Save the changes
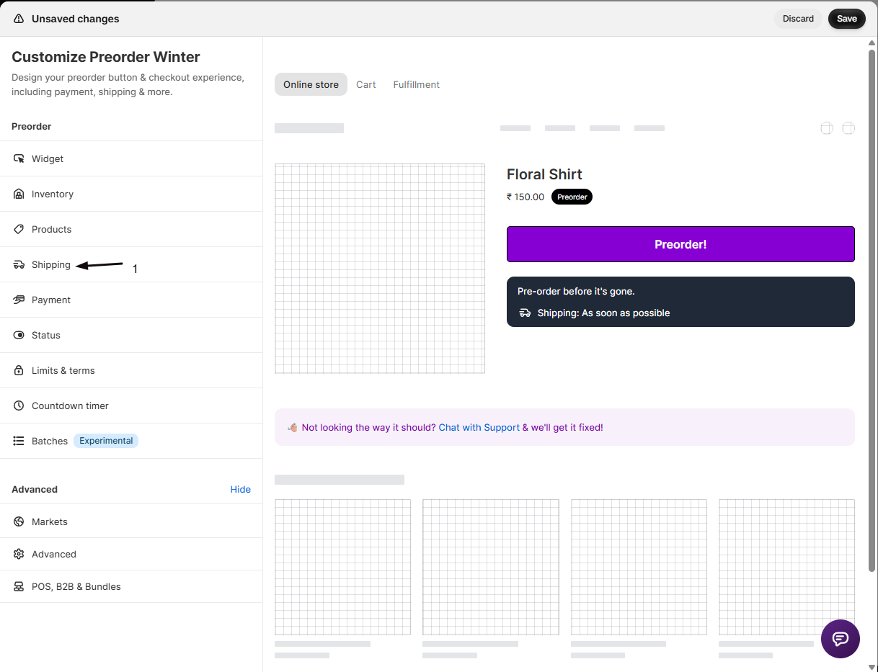The width and height of the screenshot is (878, 672). pyautogui.click(x=847, y=19)
